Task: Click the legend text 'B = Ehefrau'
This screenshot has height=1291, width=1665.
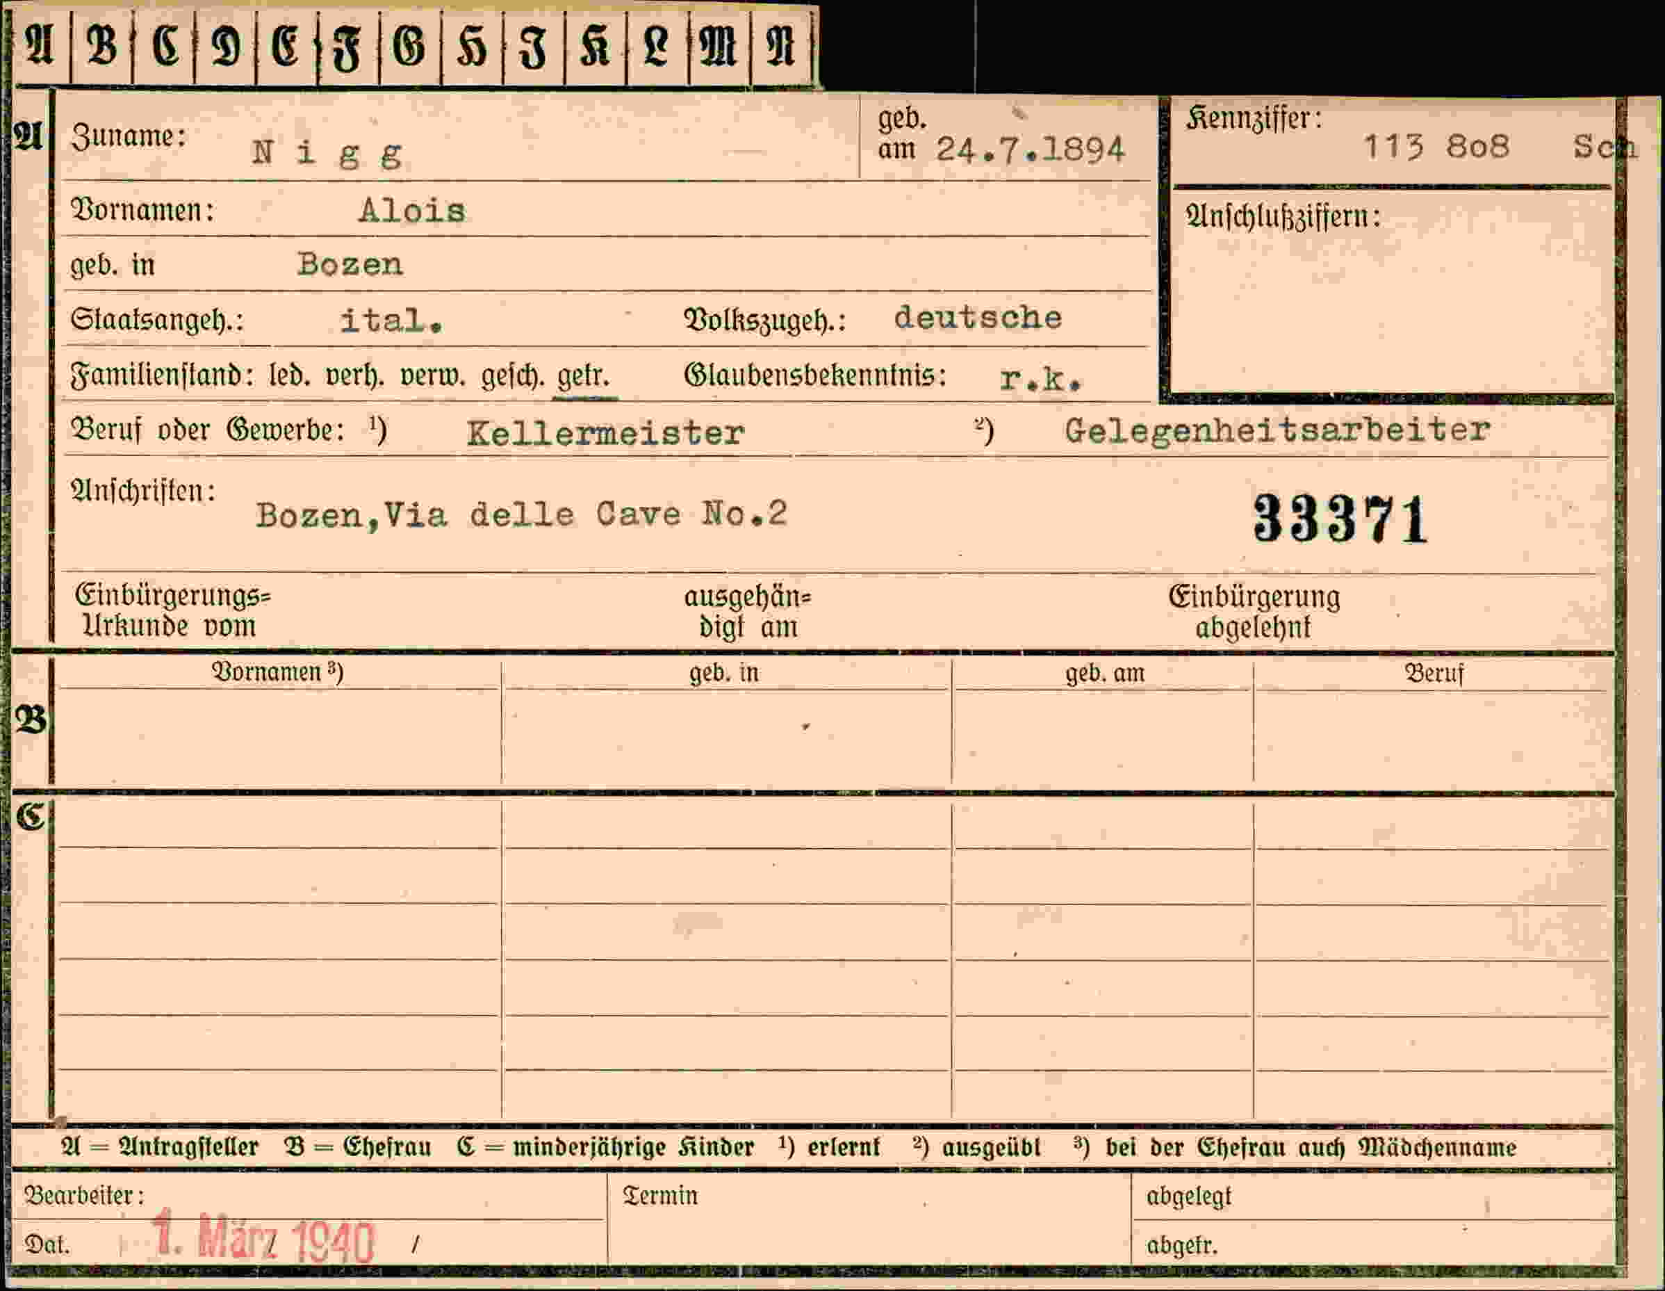Action: tap(358, 1148)
